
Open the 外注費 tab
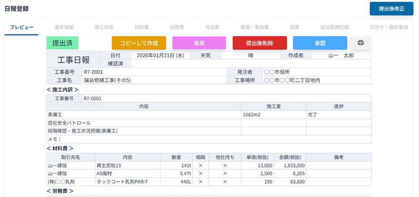[x=212, y=27]
